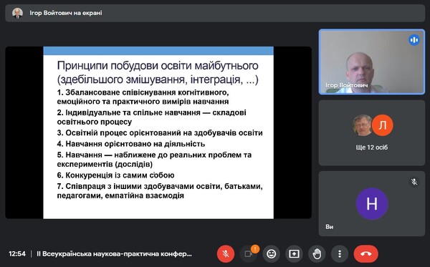Turn on the camera with the video button

click(248, 254)
